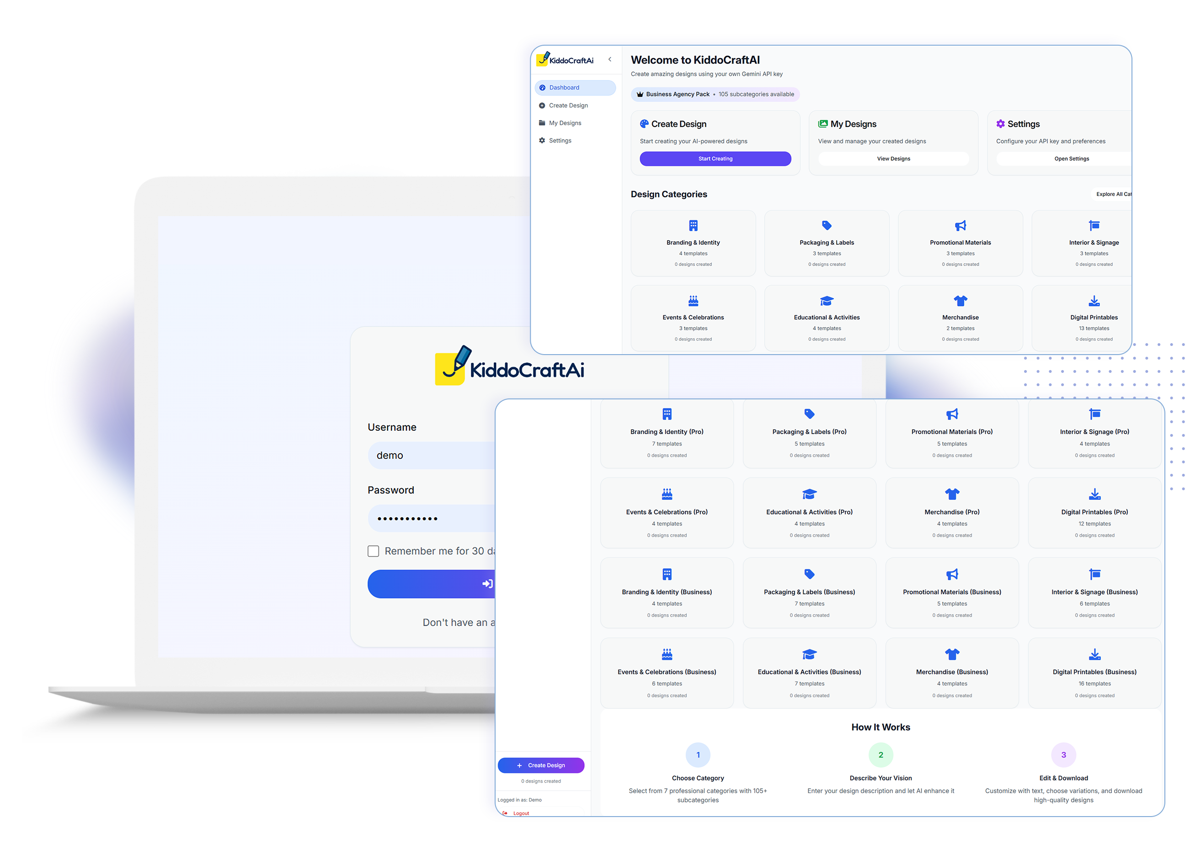Open Dashboard in the sidebar
This screenshot has height=849, width=1201.
(x=575, y=87)
